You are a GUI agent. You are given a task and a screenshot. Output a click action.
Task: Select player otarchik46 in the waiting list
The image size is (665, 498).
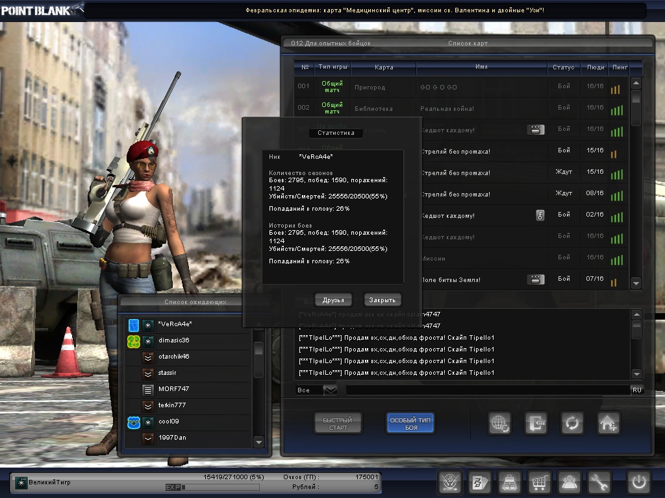pos(188,357)
